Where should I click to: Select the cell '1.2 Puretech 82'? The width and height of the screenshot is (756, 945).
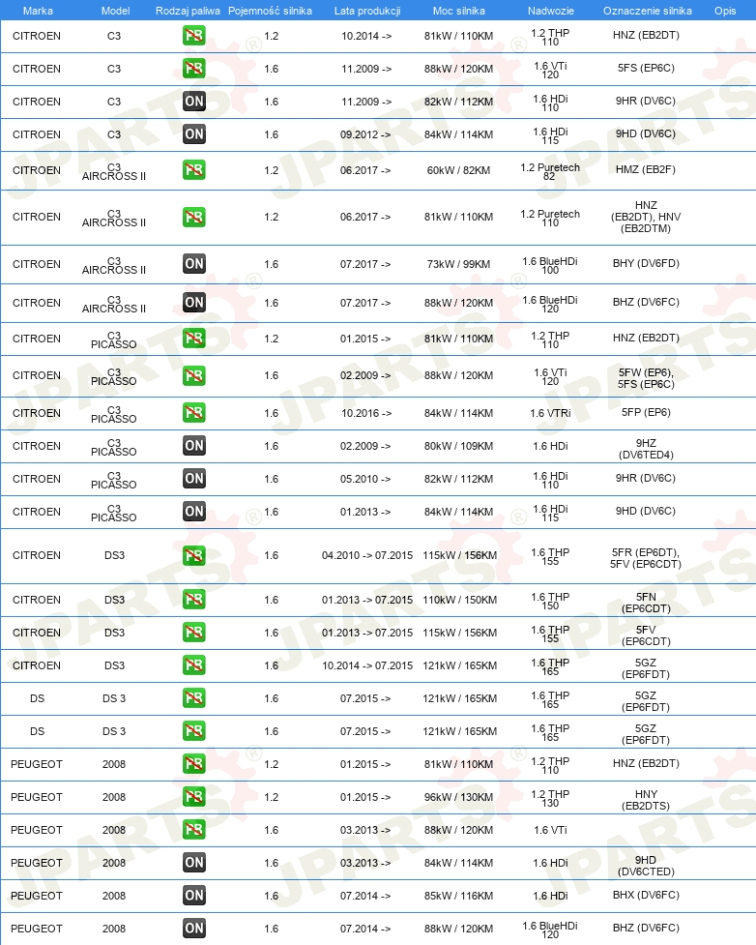[550, 171]
